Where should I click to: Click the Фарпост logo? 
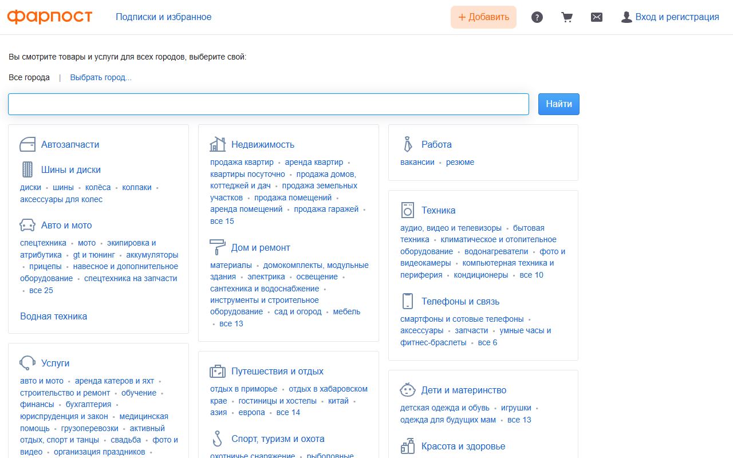pos(50,17)
